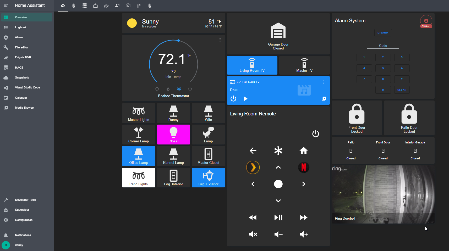The width and height of the screenshot is (449, 251).
Task: Rewind using the remote
Action: (x=253, y=217)
